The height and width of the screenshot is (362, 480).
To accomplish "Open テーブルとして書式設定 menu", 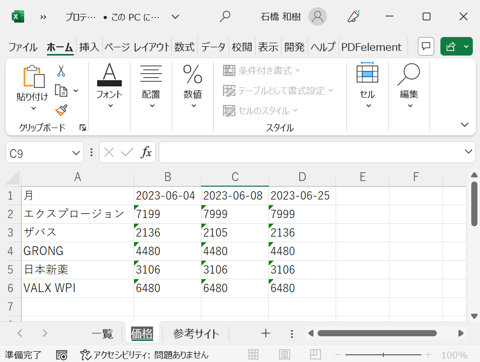I will coord(278,90).
